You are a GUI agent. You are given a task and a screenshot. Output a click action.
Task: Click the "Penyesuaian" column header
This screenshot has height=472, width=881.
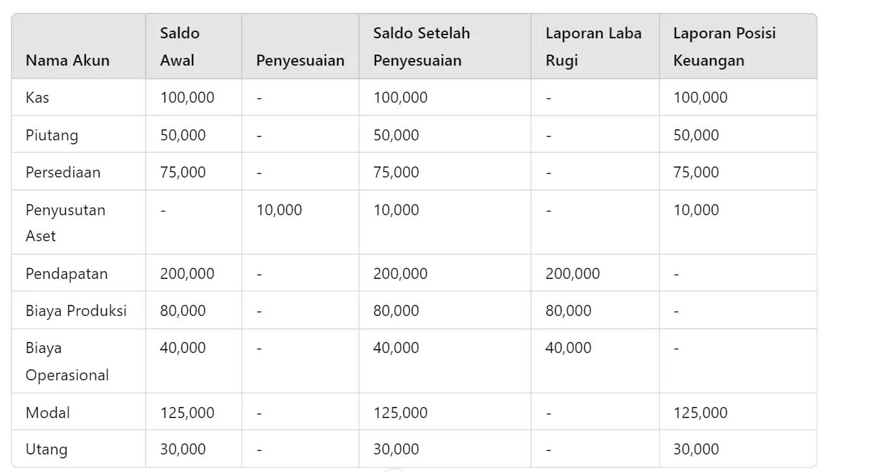click(300, 60)
